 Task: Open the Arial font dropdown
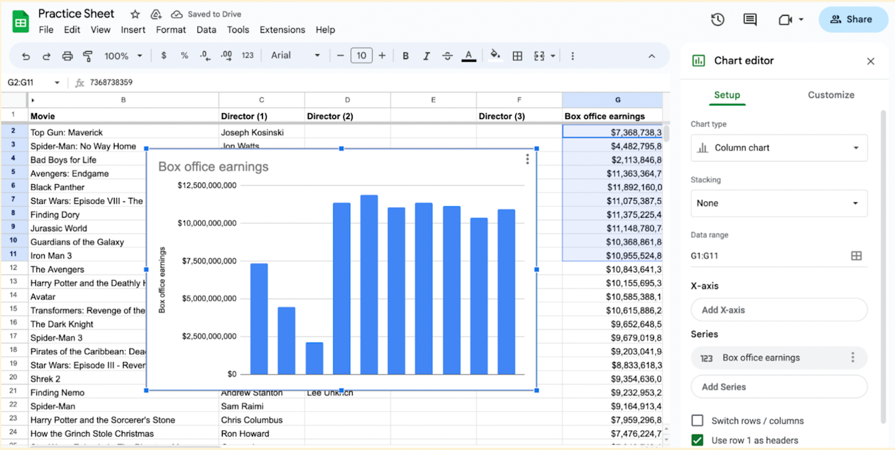pos(295,55)
